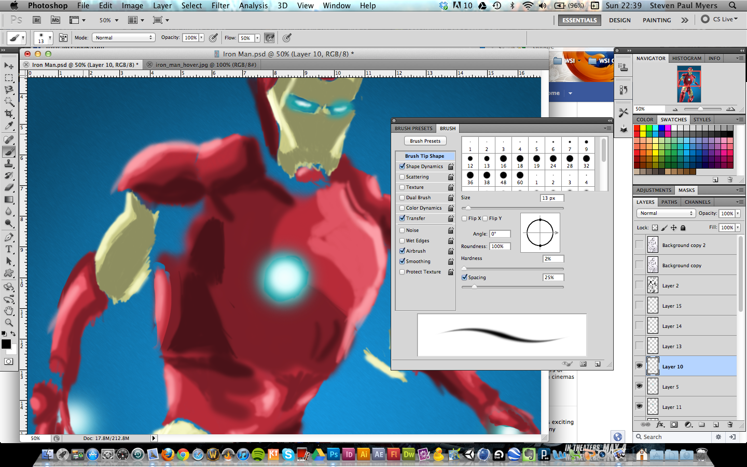Enable Wet Edges checkbox
The image size is (747, 467).
pyautogui.click(x=402, y=241)
